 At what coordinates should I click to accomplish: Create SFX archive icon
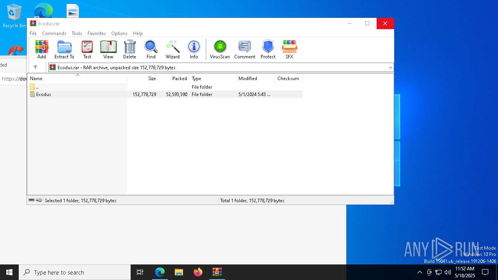289,49
